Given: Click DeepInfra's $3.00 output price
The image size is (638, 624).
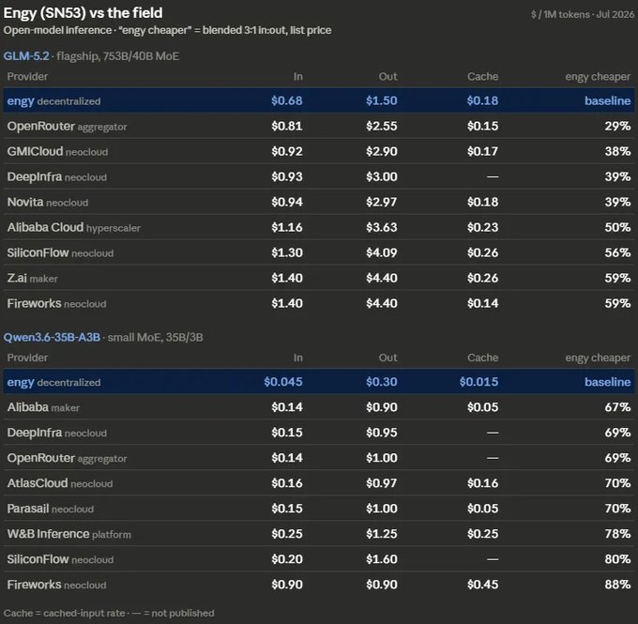Looking at the screenshot, I should [x=382, y=176].
